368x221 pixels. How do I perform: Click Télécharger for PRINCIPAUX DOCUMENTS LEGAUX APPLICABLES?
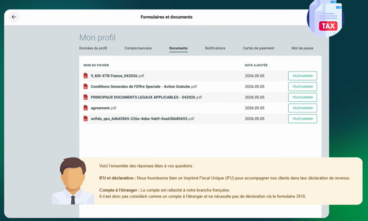click(303, 97)
